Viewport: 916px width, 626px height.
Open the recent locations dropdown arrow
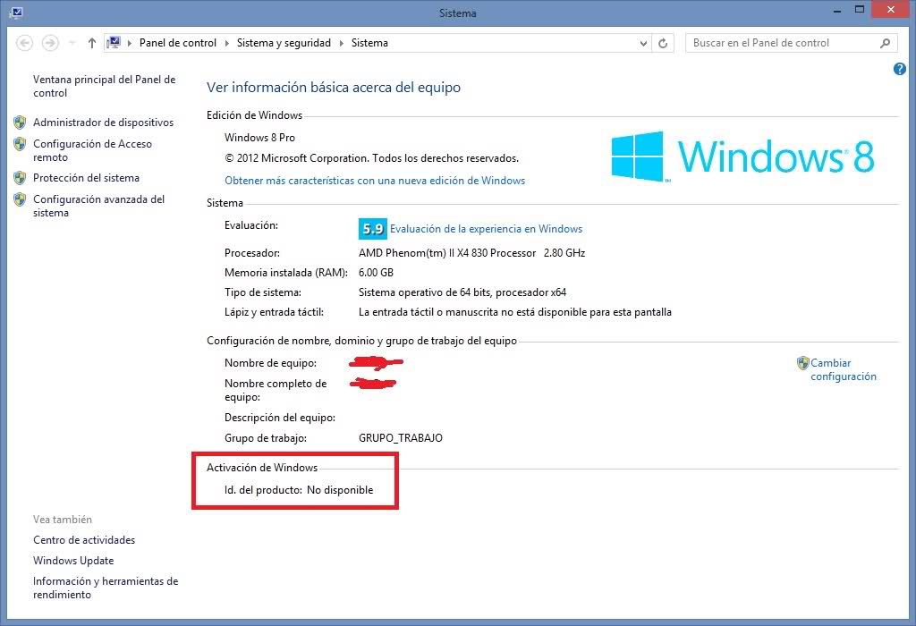[72, 43]
